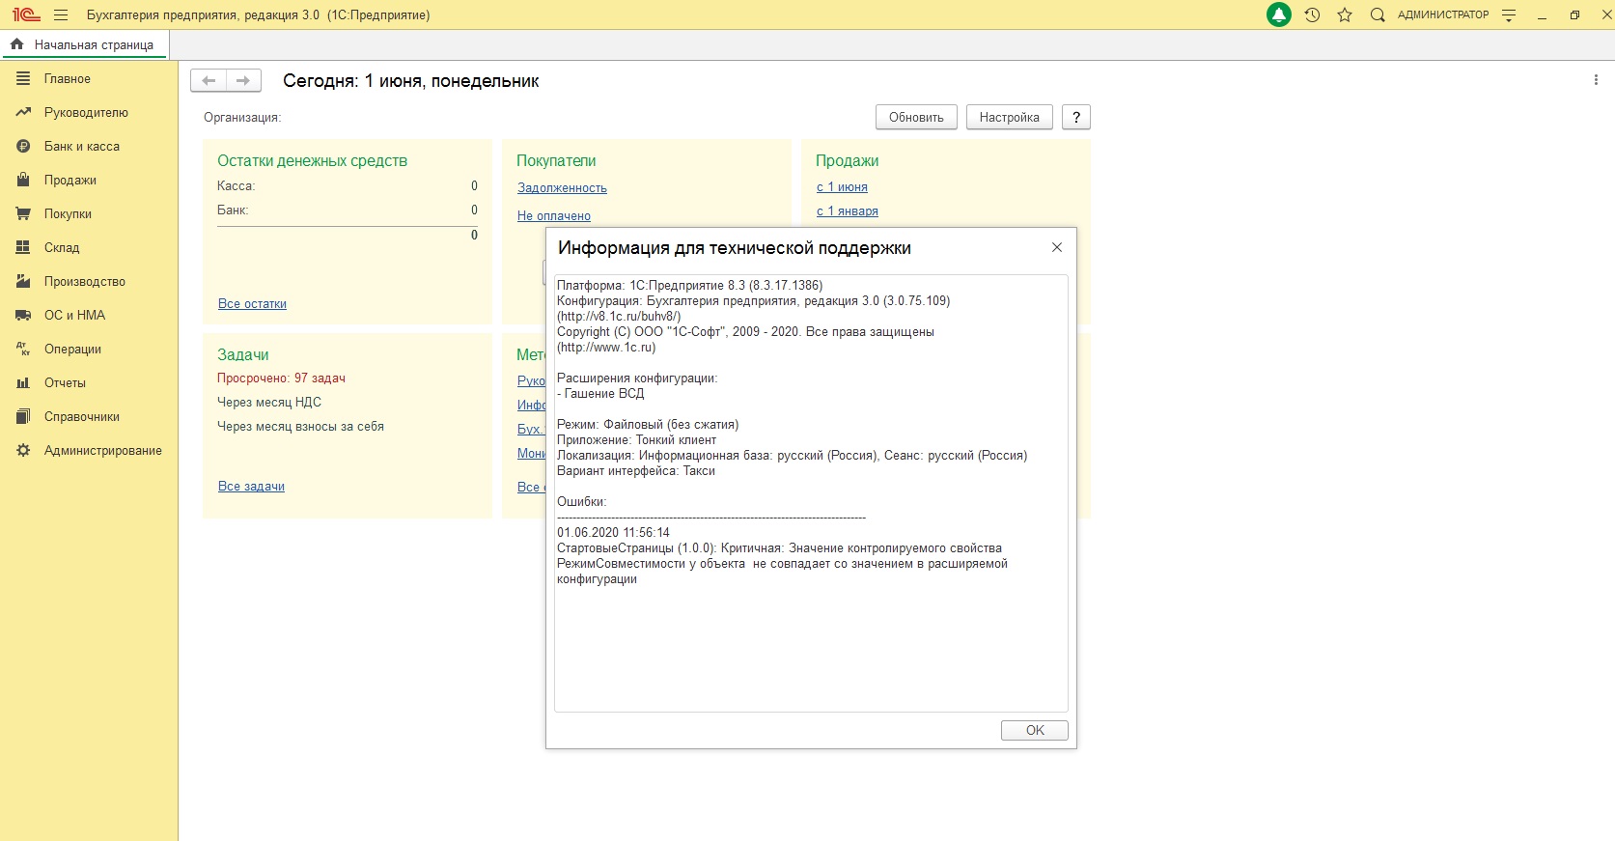1615x841 pixels.
Task: Click the home icon on Начальная страница tab
Action: coord(16,44)
